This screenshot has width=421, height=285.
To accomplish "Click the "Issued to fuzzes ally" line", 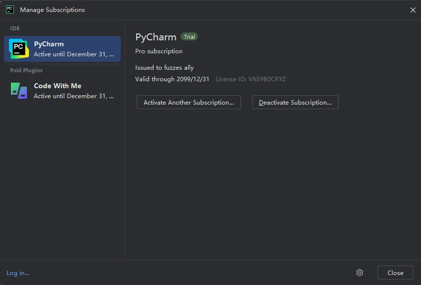I will click(164, 68).
